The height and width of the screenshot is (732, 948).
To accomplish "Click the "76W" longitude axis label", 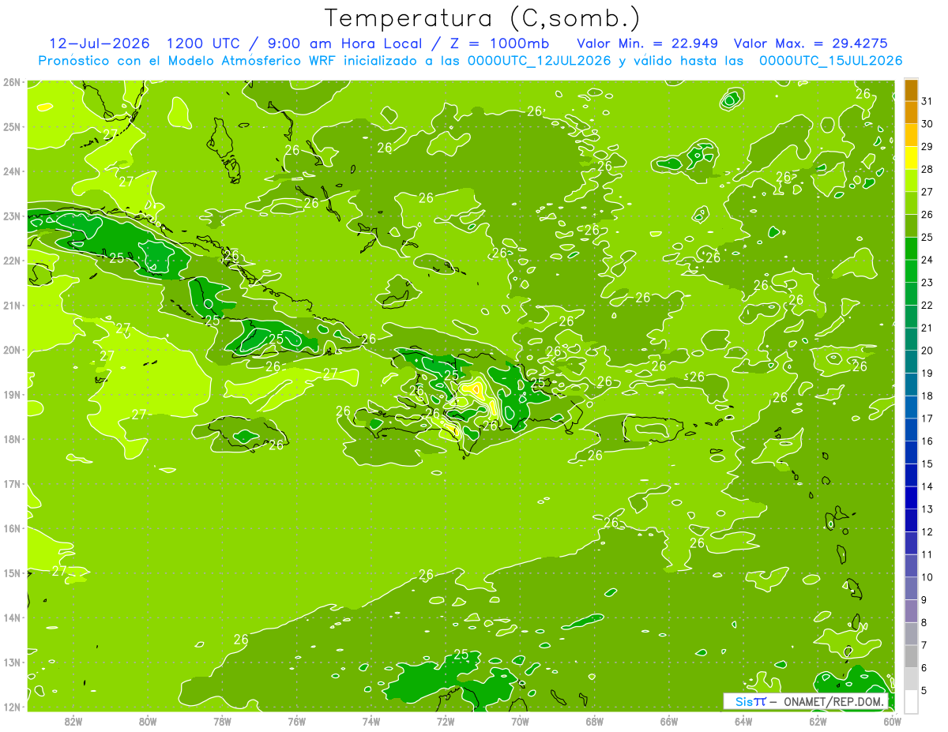I will (x=296, y=722).
